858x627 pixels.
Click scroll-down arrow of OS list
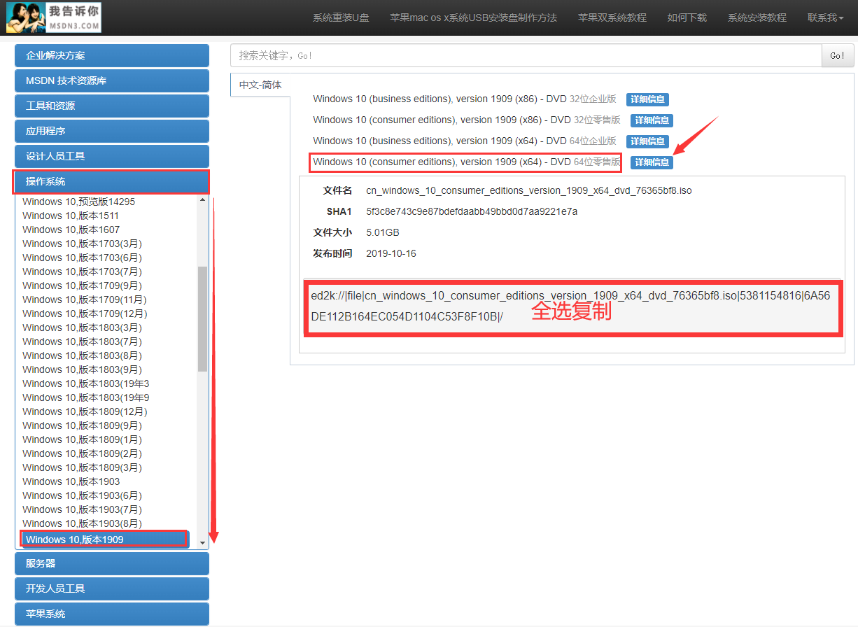click(x=203, y=542)
